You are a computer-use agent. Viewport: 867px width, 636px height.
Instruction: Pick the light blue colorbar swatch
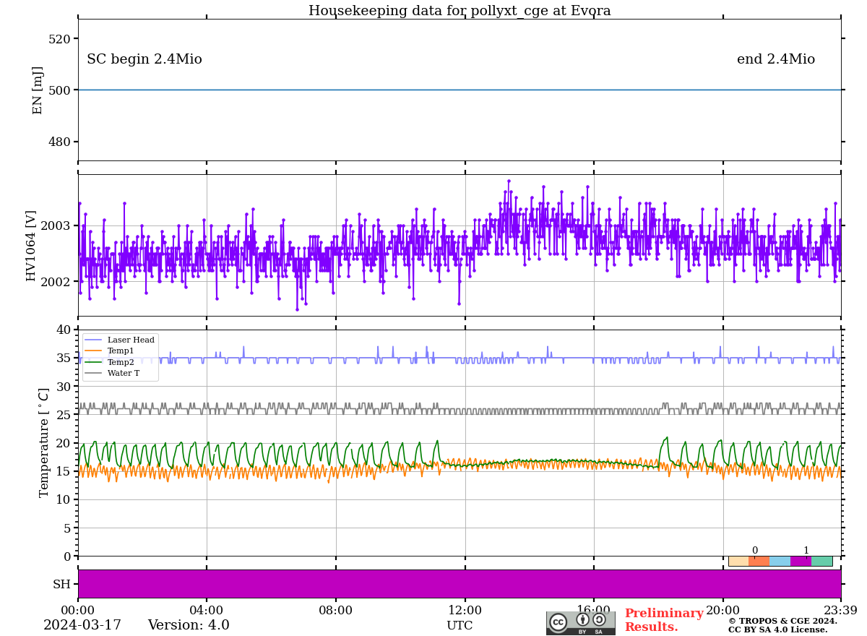780,561
